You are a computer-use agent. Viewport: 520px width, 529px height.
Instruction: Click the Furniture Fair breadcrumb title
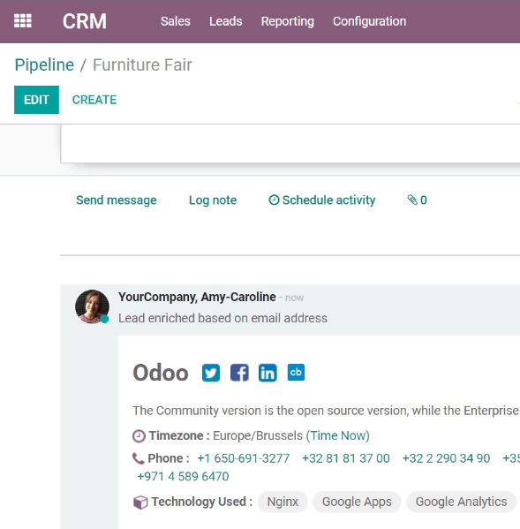142,64
